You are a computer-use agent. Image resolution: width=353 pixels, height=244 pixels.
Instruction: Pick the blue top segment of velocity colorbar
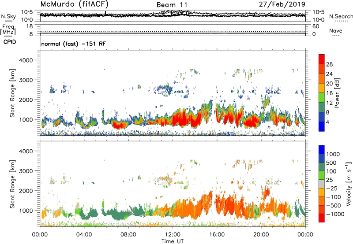point(322,150)
